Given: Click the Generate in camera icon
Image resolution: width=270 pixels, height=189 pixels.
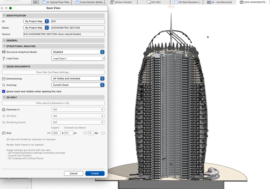Looking at the screenshot, I should point(4,110).
